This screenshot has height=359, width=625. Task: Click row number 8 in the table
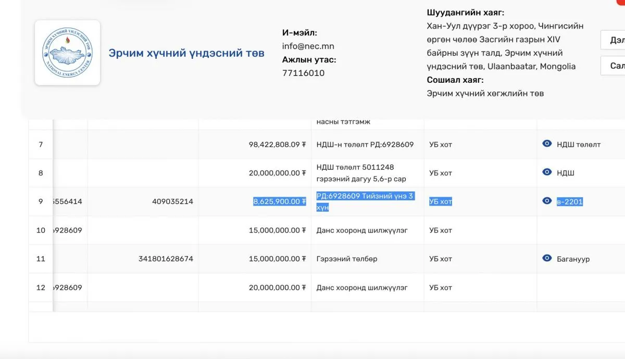[41, 173]
